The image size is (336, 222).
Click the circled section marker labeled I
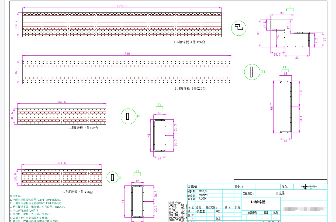tap(239, 28)
